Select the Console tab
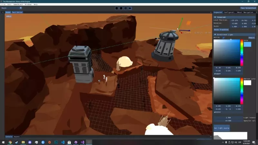Image resolution: width=258 pixels, height=145 pixels. [9, 137]
